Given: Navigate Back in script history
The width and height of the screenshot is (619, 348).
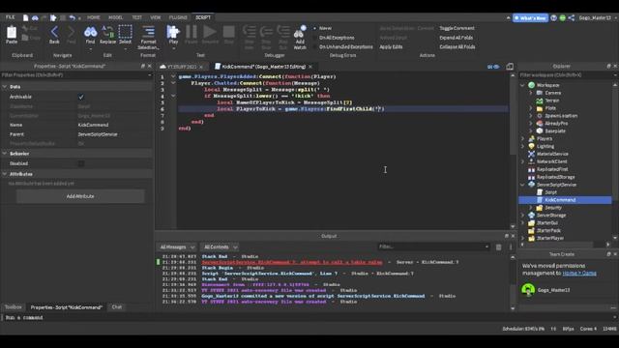Looking at the screenshot, I should point(54,32).
